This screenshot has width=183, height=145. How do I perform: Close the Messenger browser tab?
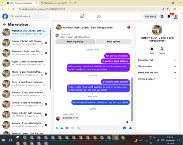click(x=37, y=3)
